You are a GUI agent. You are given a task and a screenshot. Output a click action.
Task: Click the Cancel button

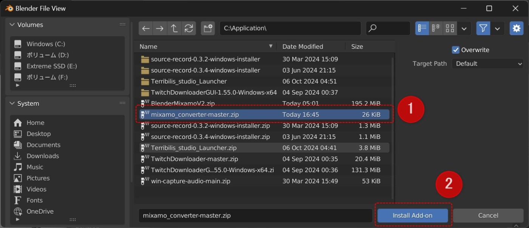tap(488, 216)
